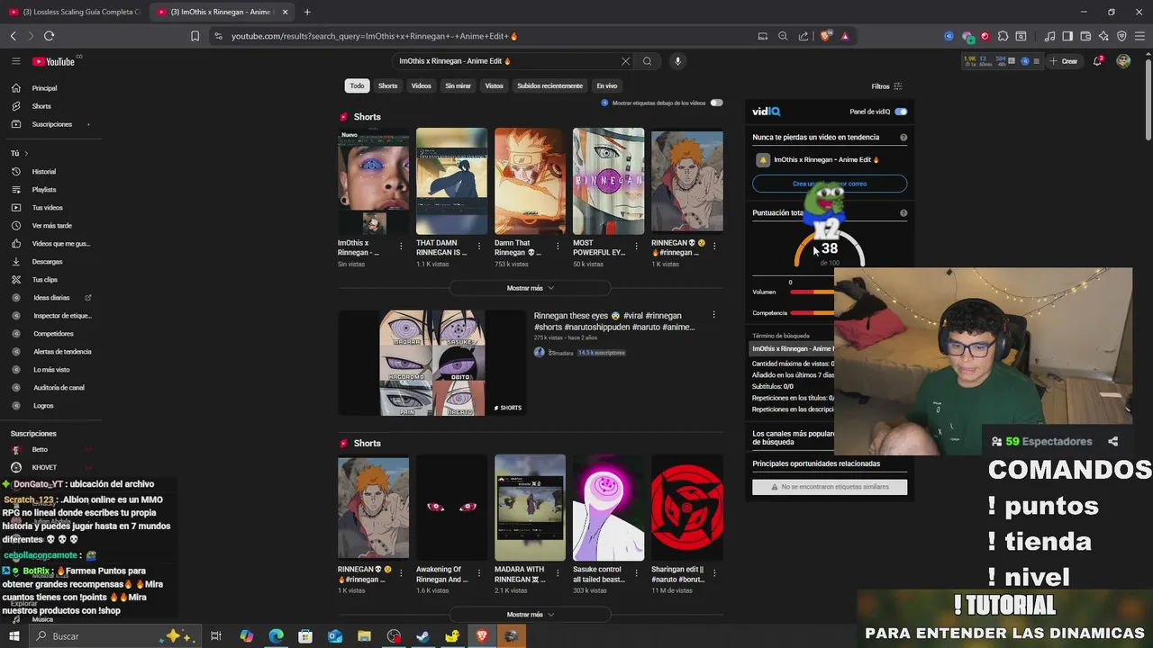Open a new browser tab
The image size is (1153, 648).
coord(307,12)
